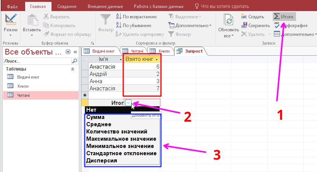Open Буфер обмена dialog launcher
The width and height of the screenshot is (317, 172).
92,43
